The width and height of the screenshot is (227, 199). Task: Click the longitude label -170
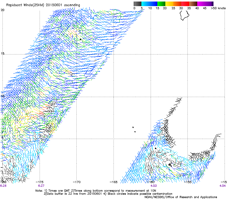click(x=76, y=182)
